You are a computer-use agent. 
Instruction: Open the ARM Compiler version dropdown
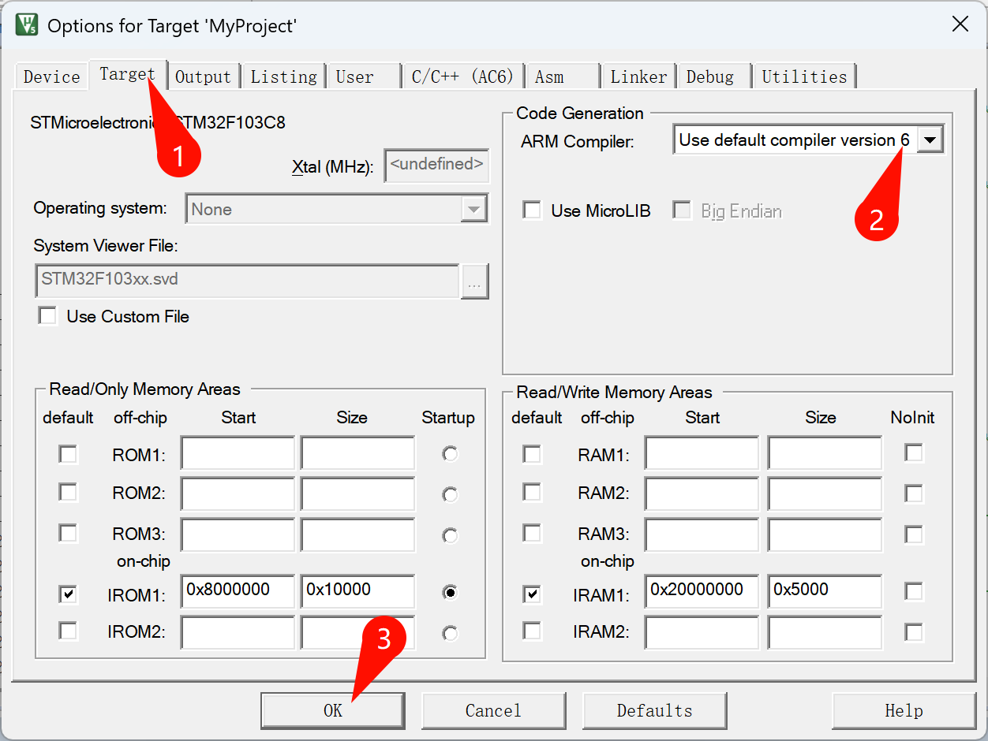[x=930, y=140]
